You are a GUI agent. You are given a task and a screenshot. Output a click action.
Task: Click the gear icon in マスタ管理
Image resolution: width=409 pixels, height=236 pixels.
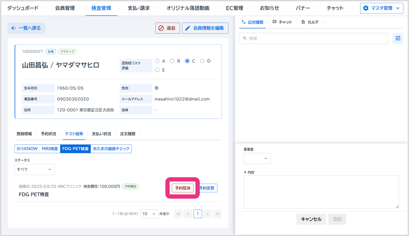tap(366, 8)
